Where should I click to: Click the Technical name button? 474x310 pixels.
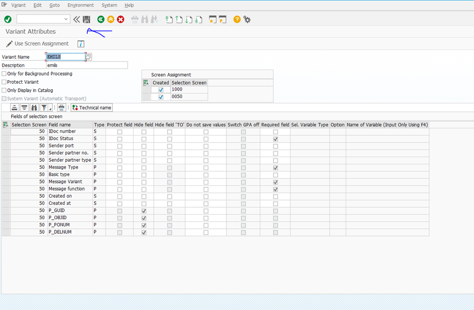click(91, 108)
